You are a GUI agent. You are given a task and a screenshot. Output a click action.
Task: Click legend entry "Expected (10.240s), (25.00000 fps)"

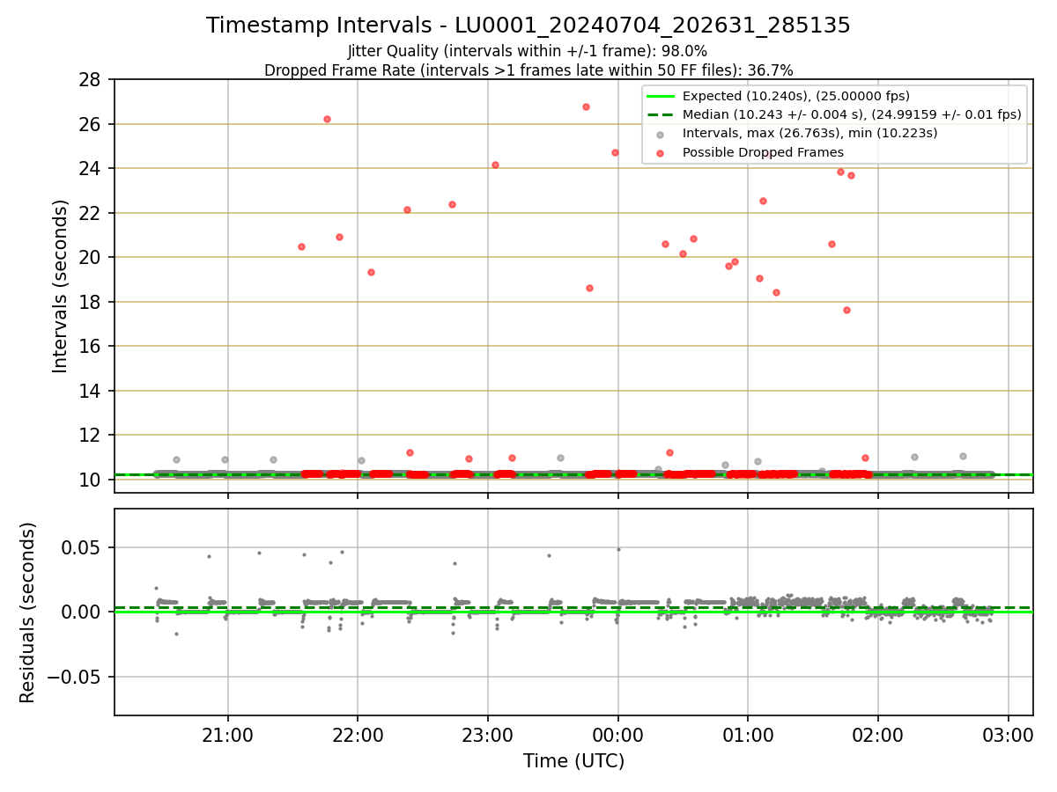point(796,96)
